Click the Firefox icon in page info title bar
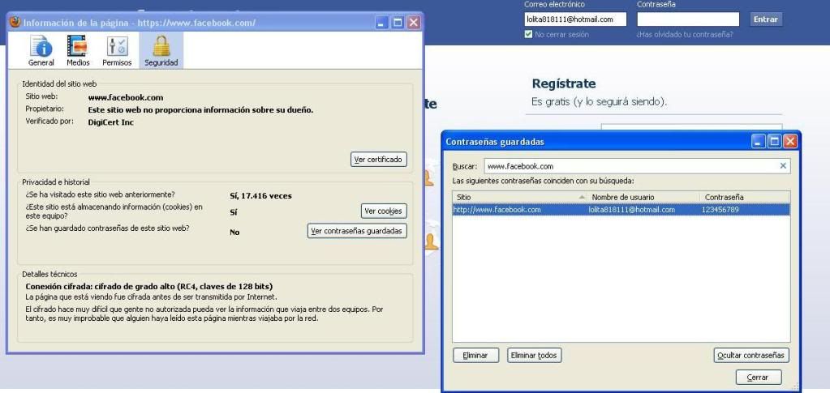This screenshot has height=393, width=830. [15, 22]
